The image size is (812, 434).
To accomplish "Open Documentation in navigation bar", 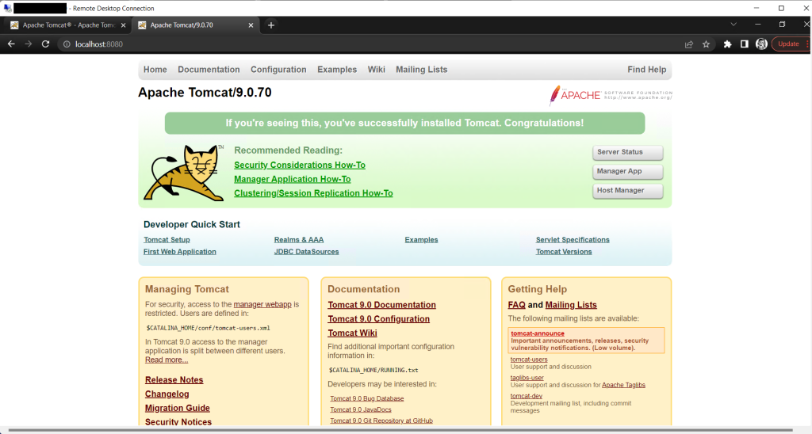I will pyautogui.click(x=209, y=70).
